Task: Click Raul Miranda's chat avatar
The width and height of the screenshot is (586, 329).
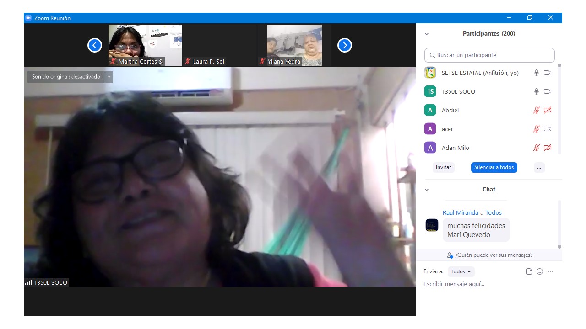Action: (x=432, y=225)
